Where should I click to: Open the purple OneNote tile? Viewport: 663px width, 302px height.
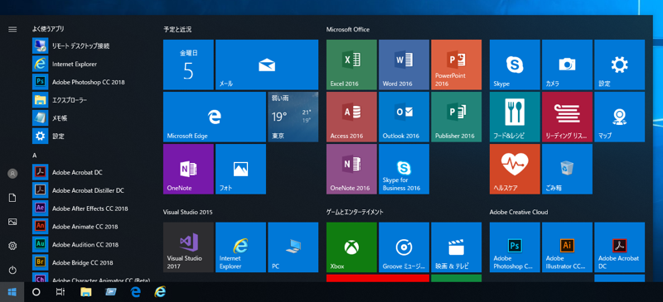(x=188, y=169)
